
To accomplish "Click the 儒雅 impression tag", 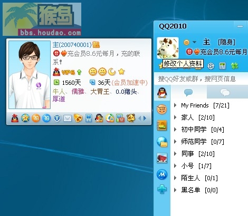I will point(78,92).
